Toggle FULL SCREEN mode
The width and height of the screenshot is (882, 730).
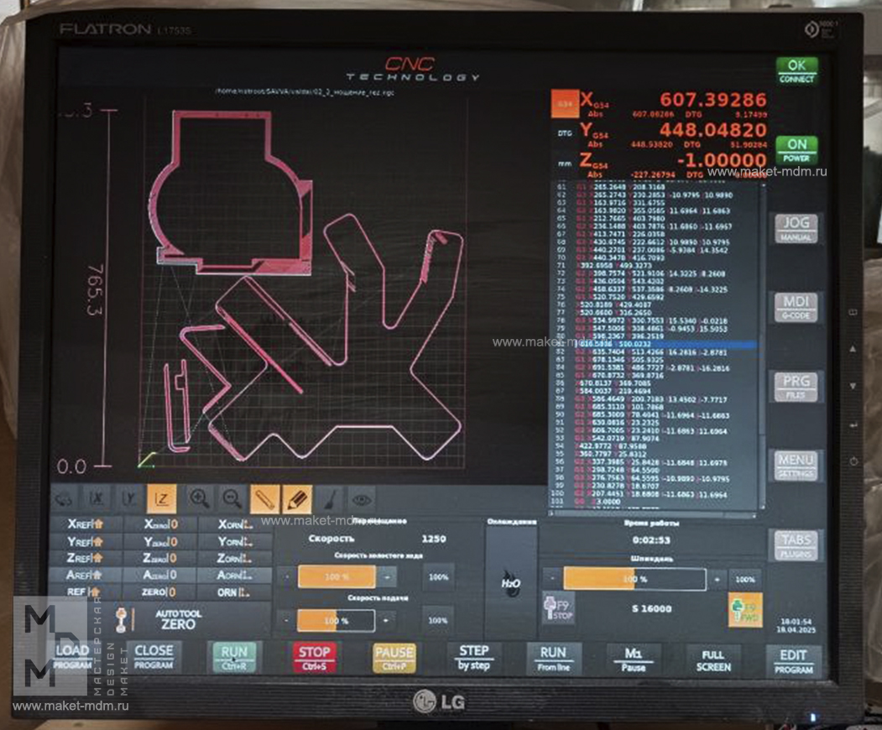[713, 660]
